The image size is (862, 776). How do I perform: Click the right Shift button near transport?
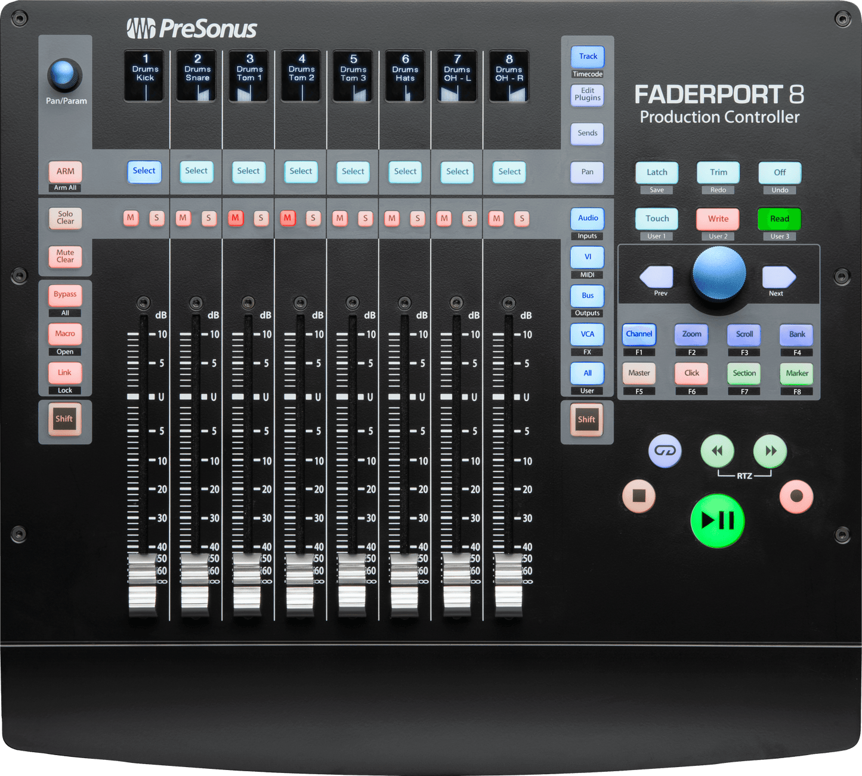pyautogui.click(x=587, y=420)
